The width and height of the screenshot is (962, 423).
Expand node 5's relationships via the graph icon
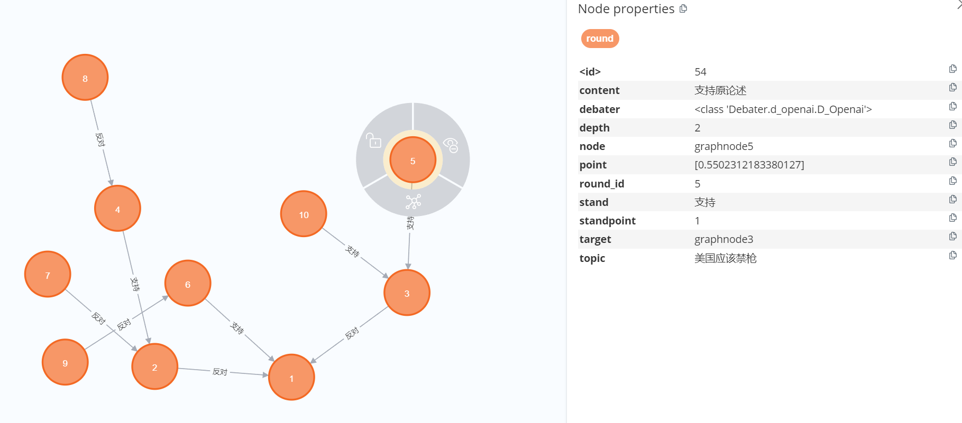(x=413, y=201)
